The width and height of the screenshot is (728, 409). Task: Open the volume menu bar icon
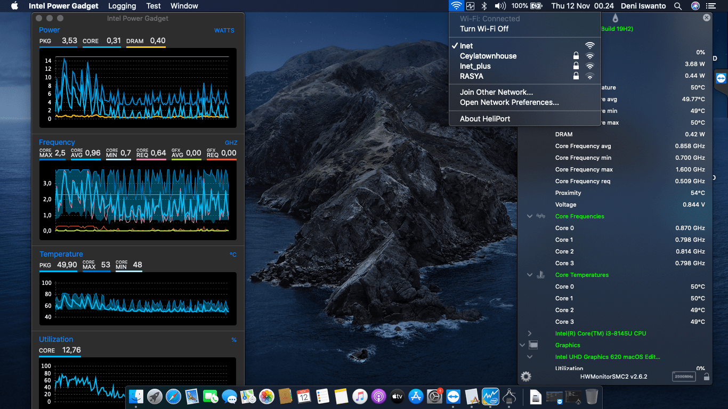(499, 6)
